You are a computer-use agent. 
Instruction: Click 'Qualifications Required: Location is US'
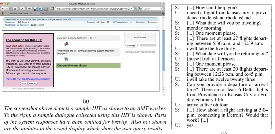pyautogui.click(x=24, y=25)
